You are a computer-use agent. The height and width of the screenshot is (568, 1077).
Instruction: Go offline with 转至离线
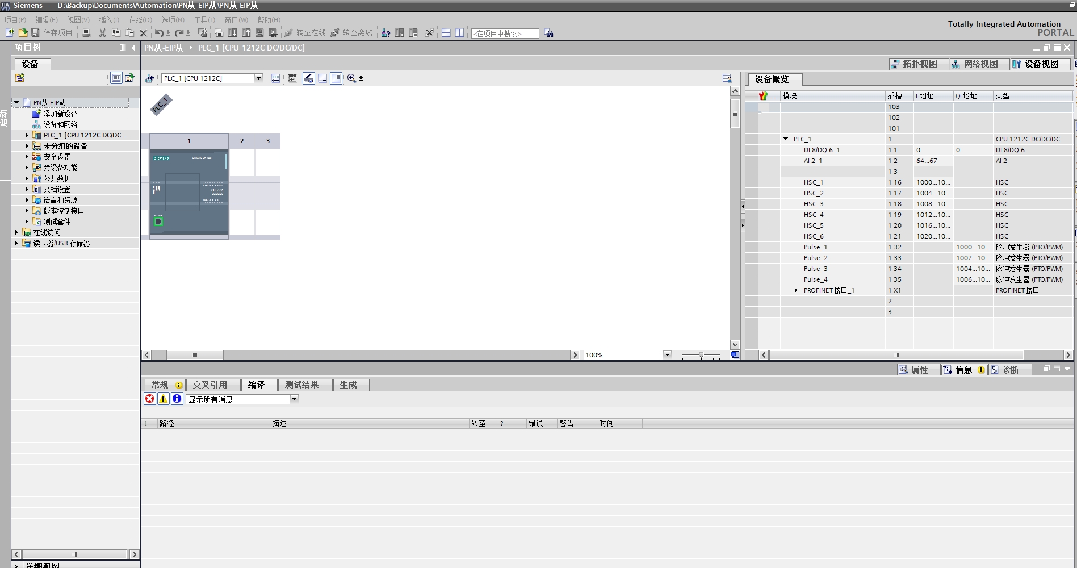352,33
